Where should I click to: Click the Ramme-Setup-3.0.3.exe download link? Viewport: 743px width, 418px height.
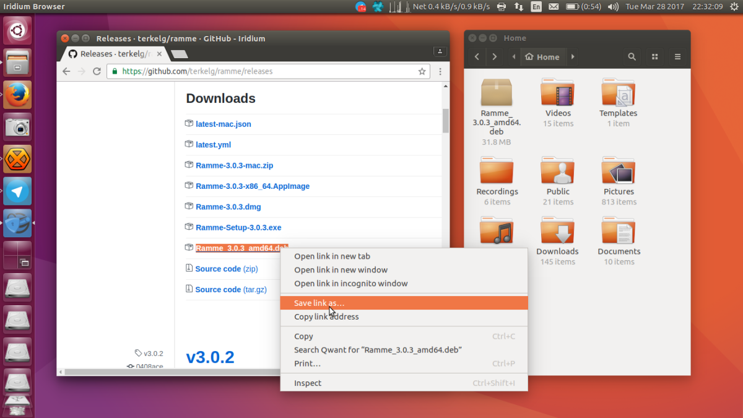coord(238,227)
